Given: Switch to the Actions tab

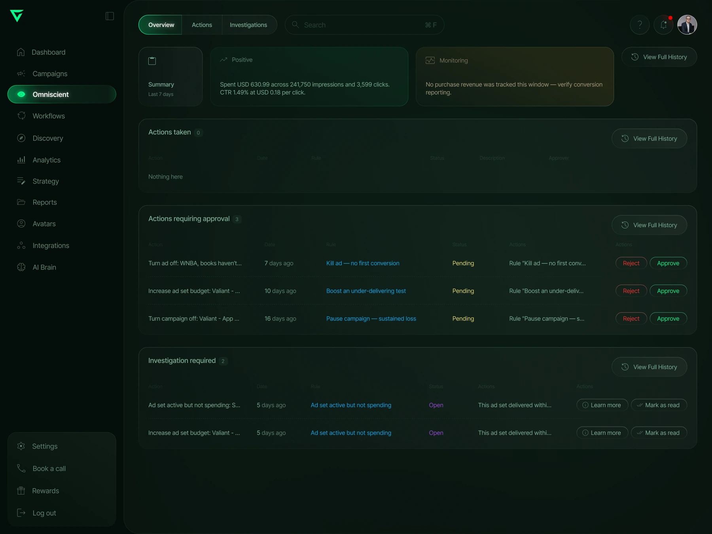Looking at the screenshot, I should 202,25.
